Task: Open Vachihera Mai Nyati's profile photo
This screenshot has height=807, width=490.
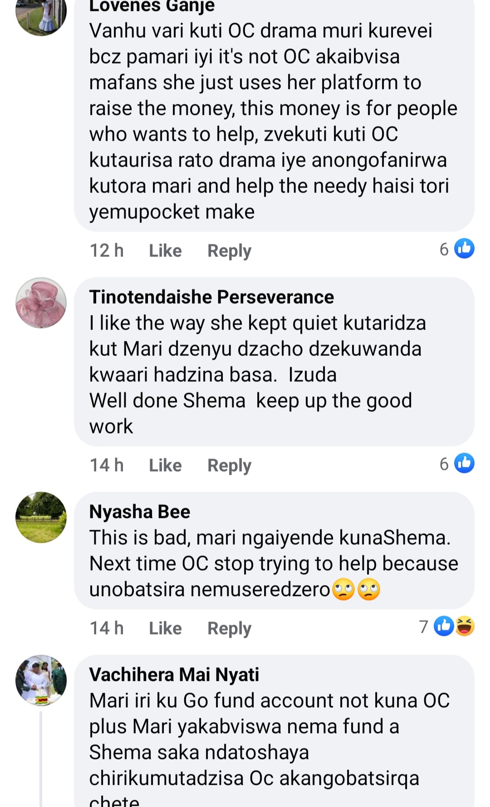Action: click(41, 680)
